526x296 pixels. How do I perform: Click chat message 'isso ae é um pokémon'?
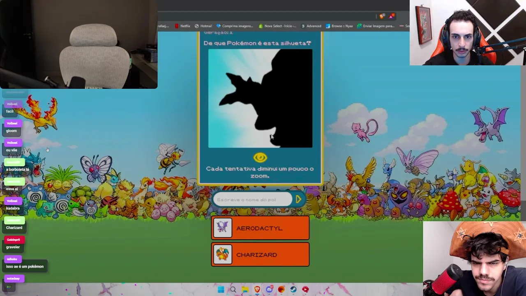(25, 266)
